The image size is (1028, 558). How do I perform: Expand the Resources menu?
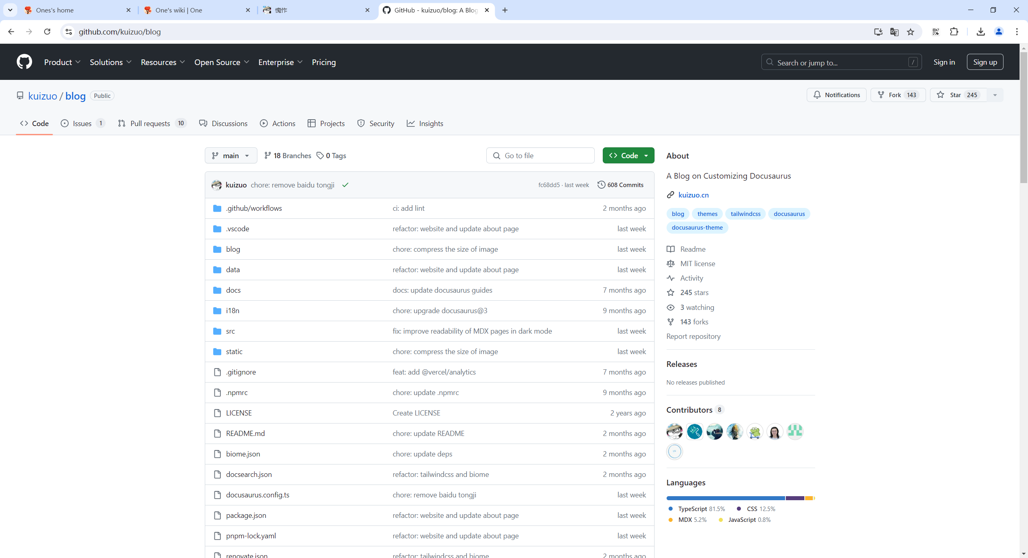click(x=163, y=62)
